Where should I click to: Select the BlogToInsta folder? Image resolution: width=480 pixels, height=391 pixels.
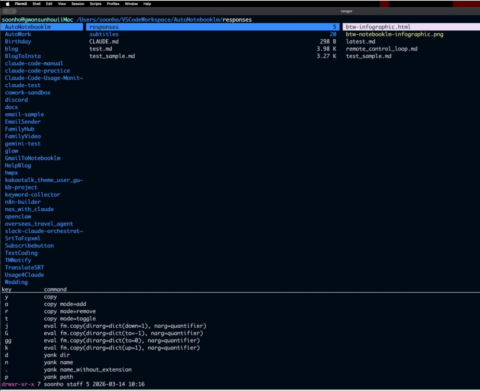23,56
